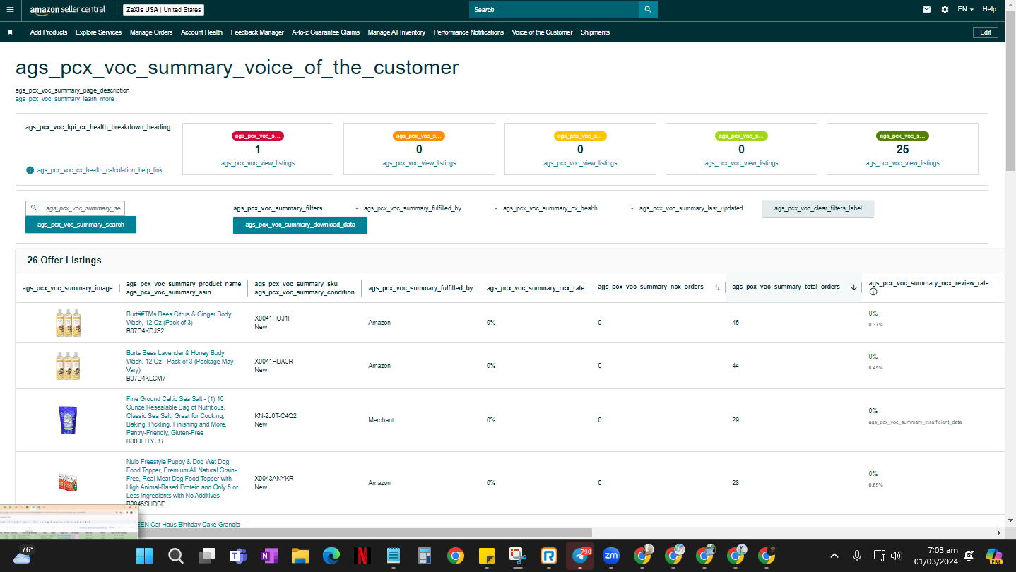View listings under the orange badge card
The height and width of the screenshot is (572, 1016).
[x=419, y=163]
